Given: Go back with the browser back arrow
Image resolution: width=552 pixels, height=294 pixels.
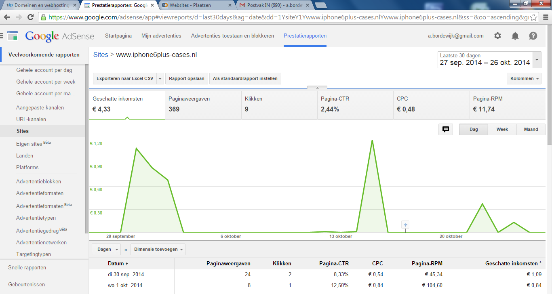Looking at the screenshot, I should pos(7,17).
